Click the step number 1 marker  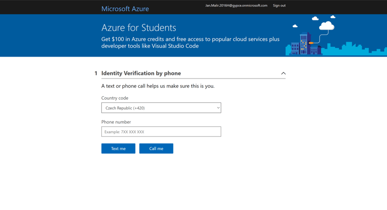[x=96, y=73]
